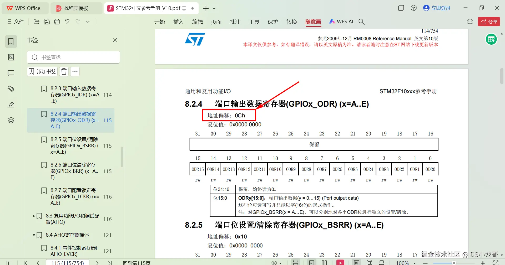The height and width of the screenshot is (265, 505).
Task: Switch to two-page view mode
Action: [324, 263]
